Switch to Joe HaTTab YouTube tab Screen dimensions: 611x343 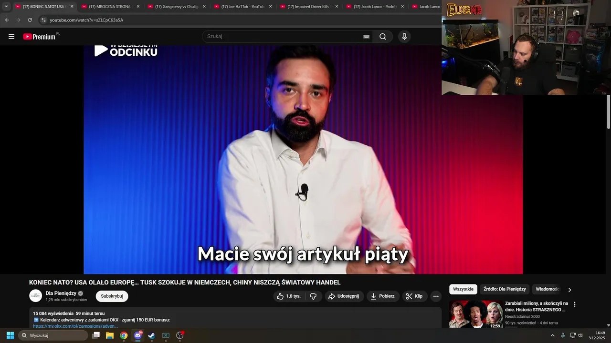[x=242, y=7]
